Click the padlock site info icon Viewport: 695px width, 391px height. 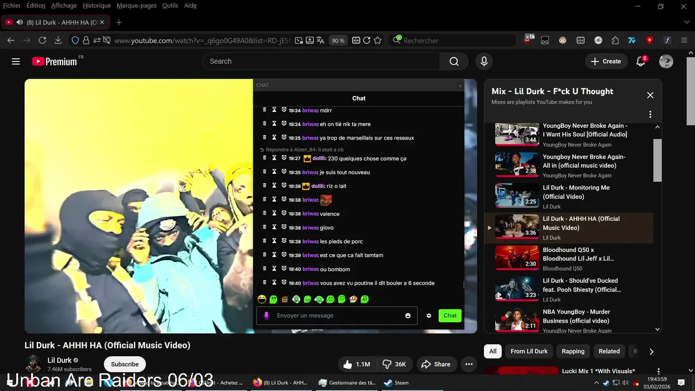(86, 40)
